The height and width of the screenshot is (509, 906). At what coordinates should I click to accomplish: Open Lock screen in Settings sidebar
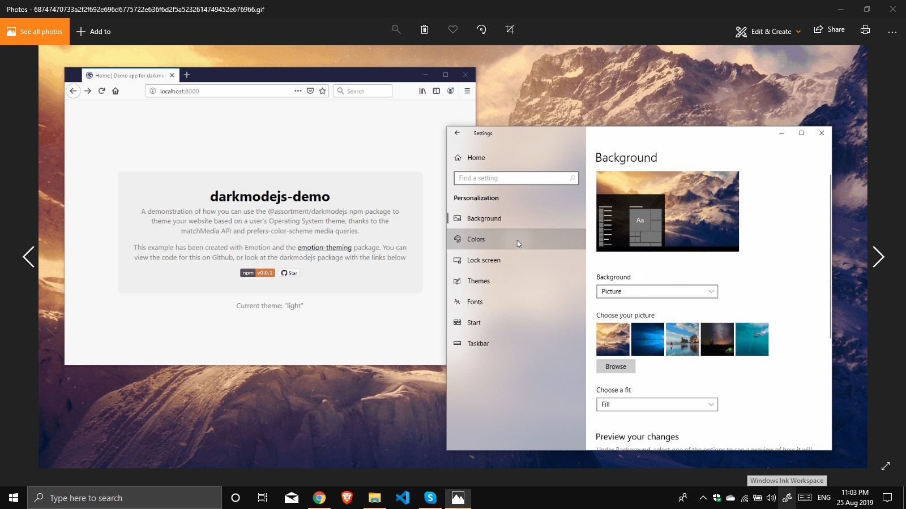pos(516,260)
